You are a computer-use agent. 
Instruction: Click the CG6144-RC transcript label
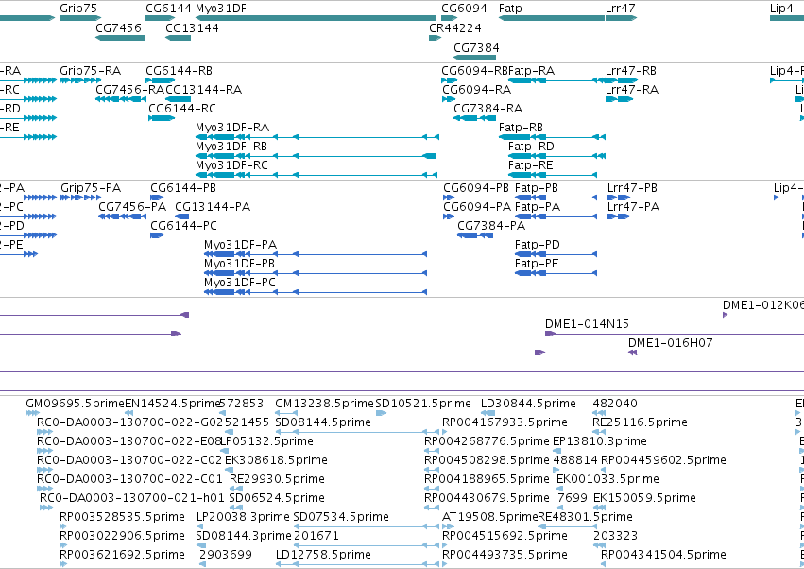[182, 109]
